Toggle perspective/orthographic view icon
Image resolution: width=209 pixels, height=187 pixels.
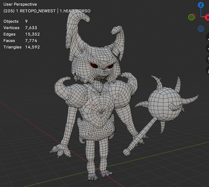tap(207, 70)
